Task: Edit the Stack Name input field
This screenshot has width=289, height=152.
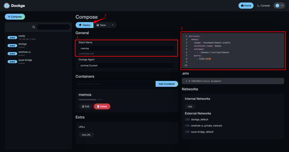Action: [126, 48]
